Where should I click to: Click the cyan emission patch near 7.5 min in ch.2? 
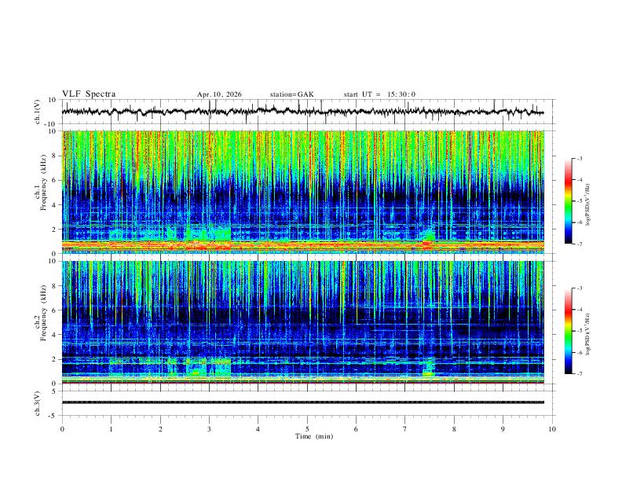click(x=429, y=367)
